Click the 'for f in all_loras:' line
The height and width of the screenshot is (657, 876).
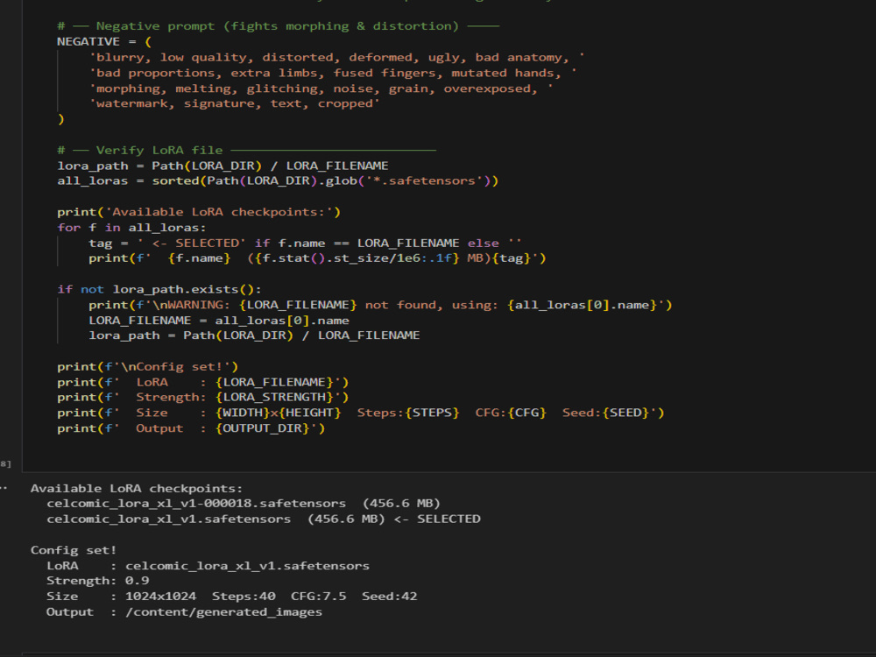[131, 228]
